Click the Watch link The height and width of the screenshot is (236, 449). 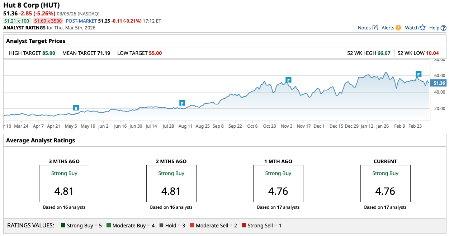(412, 28)
